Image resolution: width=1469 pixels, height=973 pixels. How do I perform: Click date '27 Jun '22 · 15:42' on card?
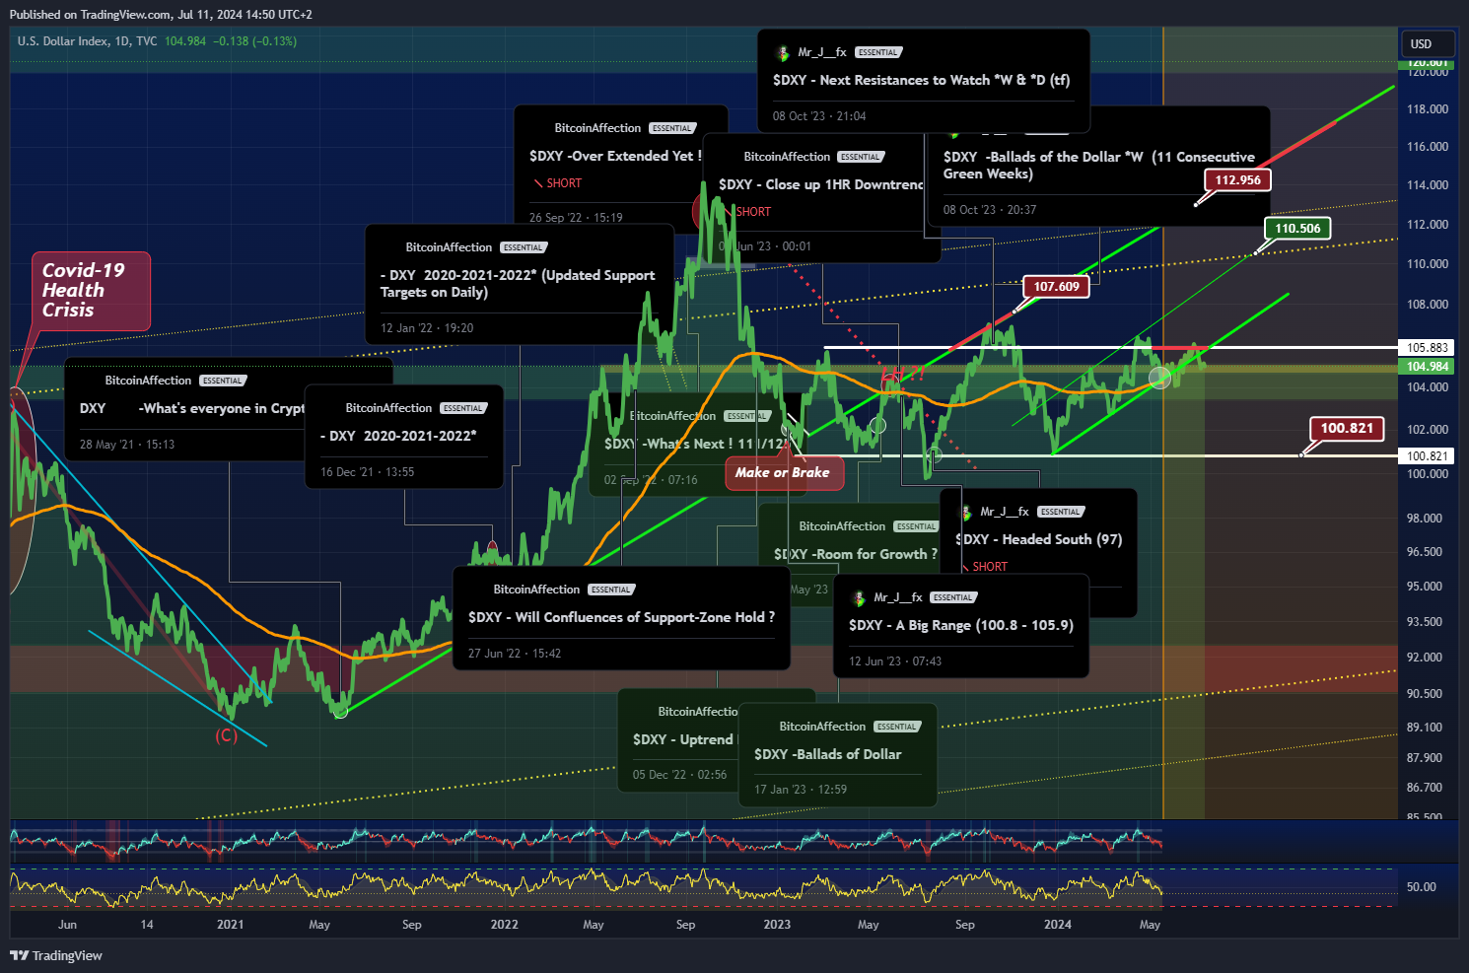tap(515, 654)
